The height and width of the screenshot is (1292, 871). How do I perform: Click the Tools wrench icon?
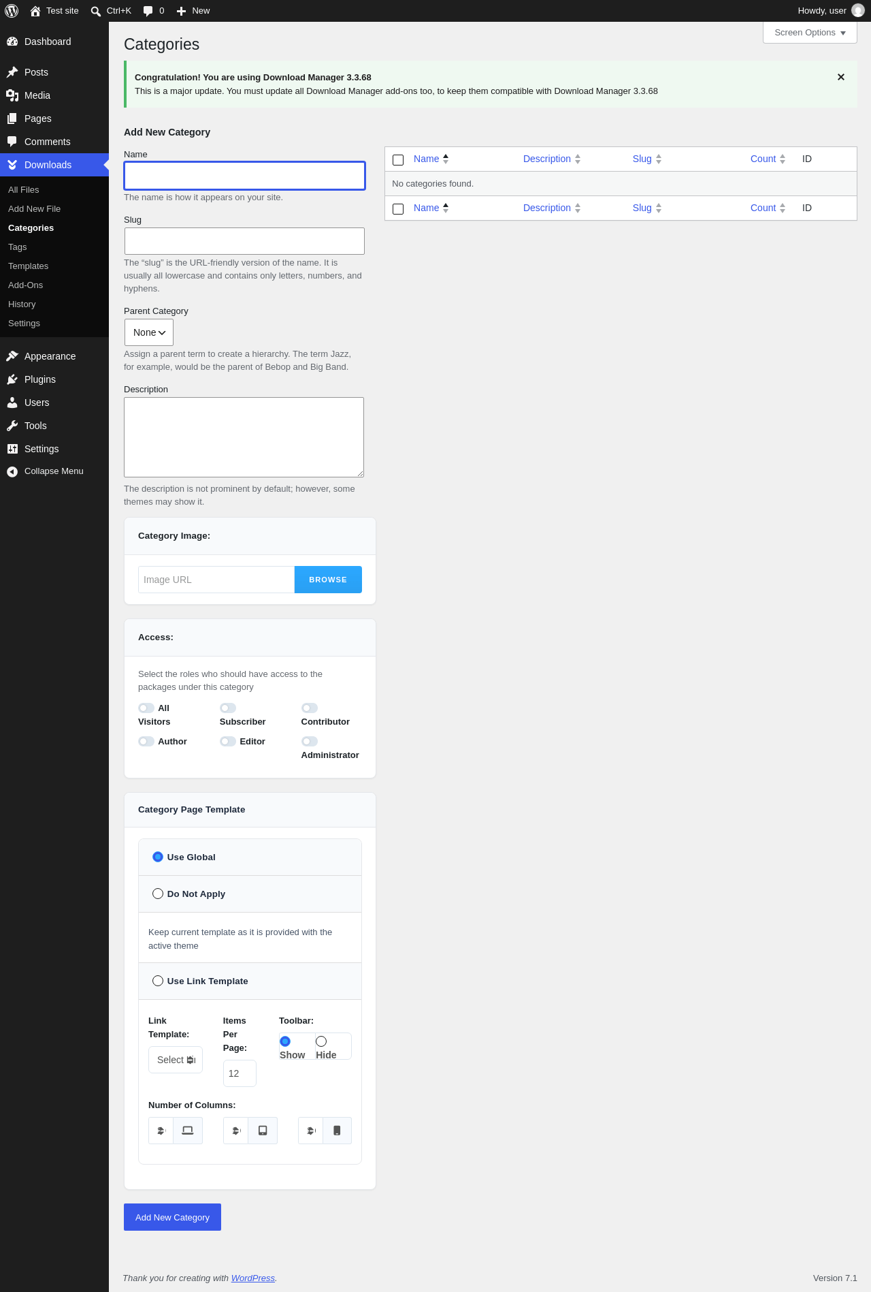(x=12, y=426)
